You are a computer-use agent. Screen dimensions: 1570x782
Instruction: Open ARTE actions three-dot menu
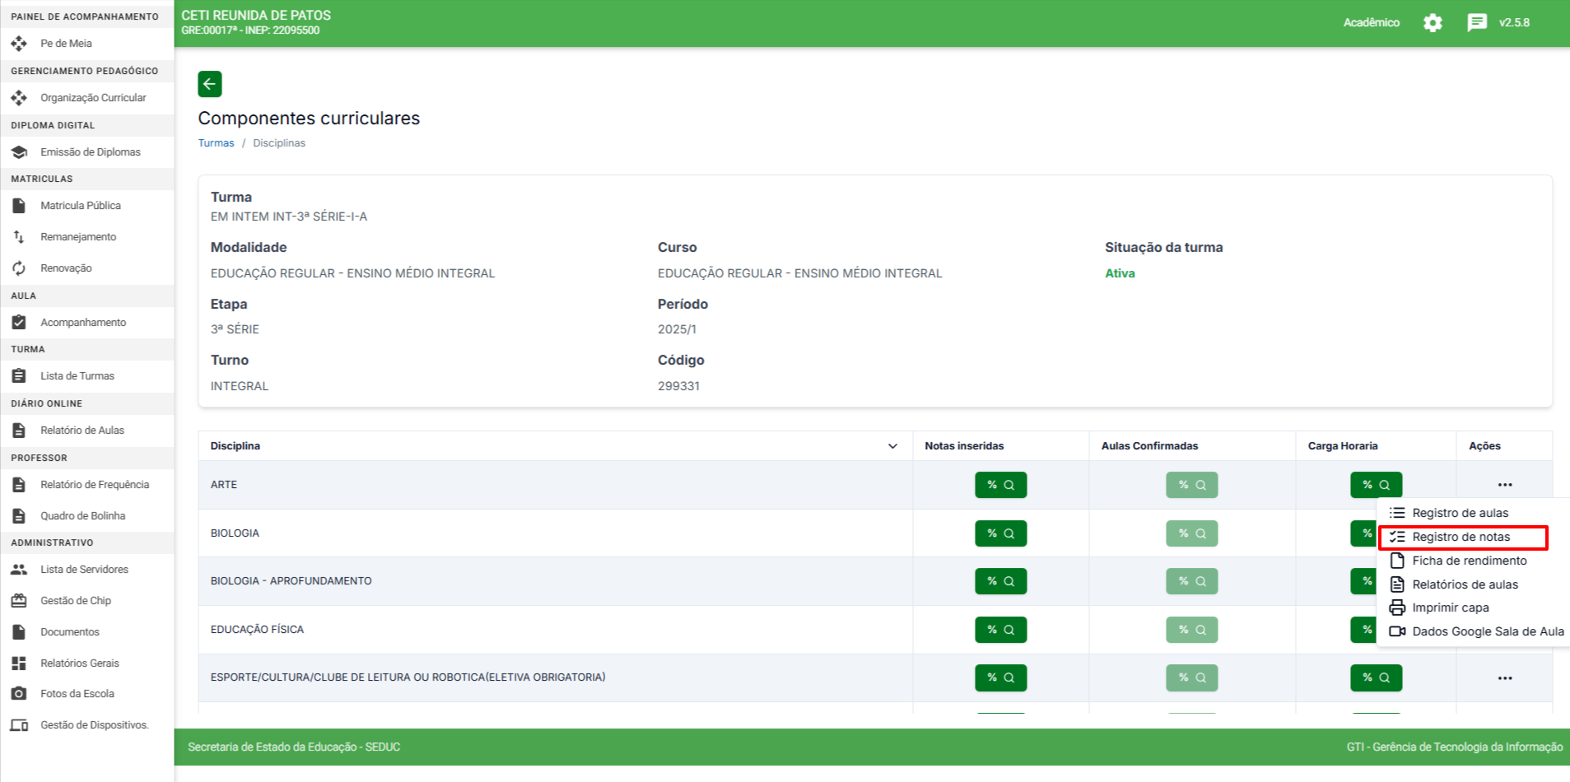pyautogui.click(x=1504, y=485)
